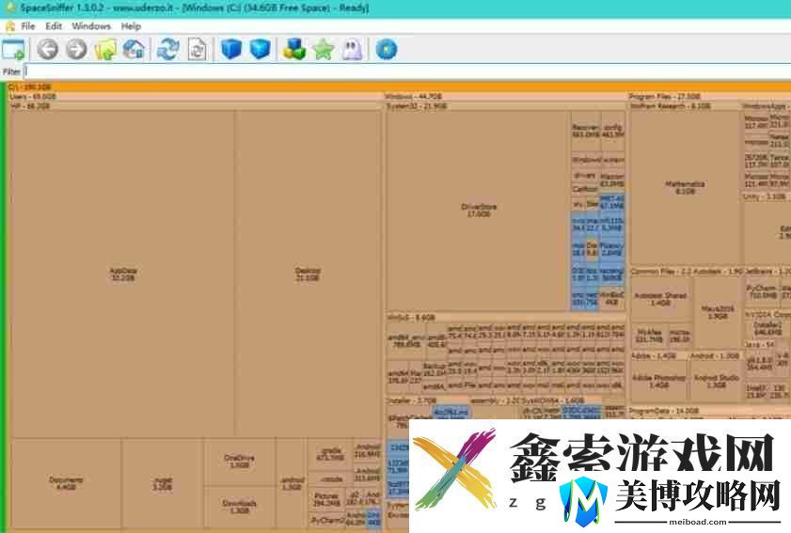791x533 pixels.
Task: Toggle the ghost toolbar icon
Action: [x=352, y=50]
